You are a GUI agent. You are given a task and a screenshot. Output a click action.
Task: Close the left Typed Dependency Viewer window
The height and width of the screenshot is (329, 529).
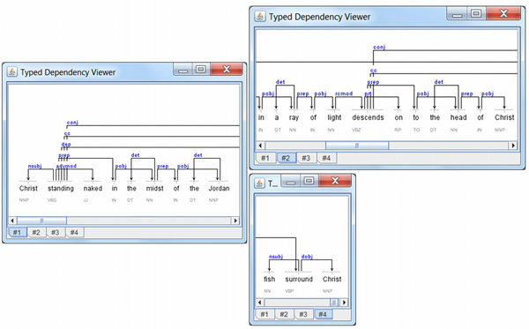pos(227,70)
